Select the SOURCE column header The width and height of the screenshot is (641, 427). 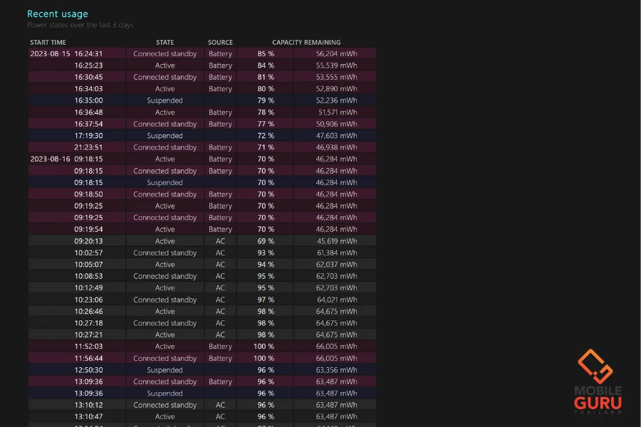220,43
